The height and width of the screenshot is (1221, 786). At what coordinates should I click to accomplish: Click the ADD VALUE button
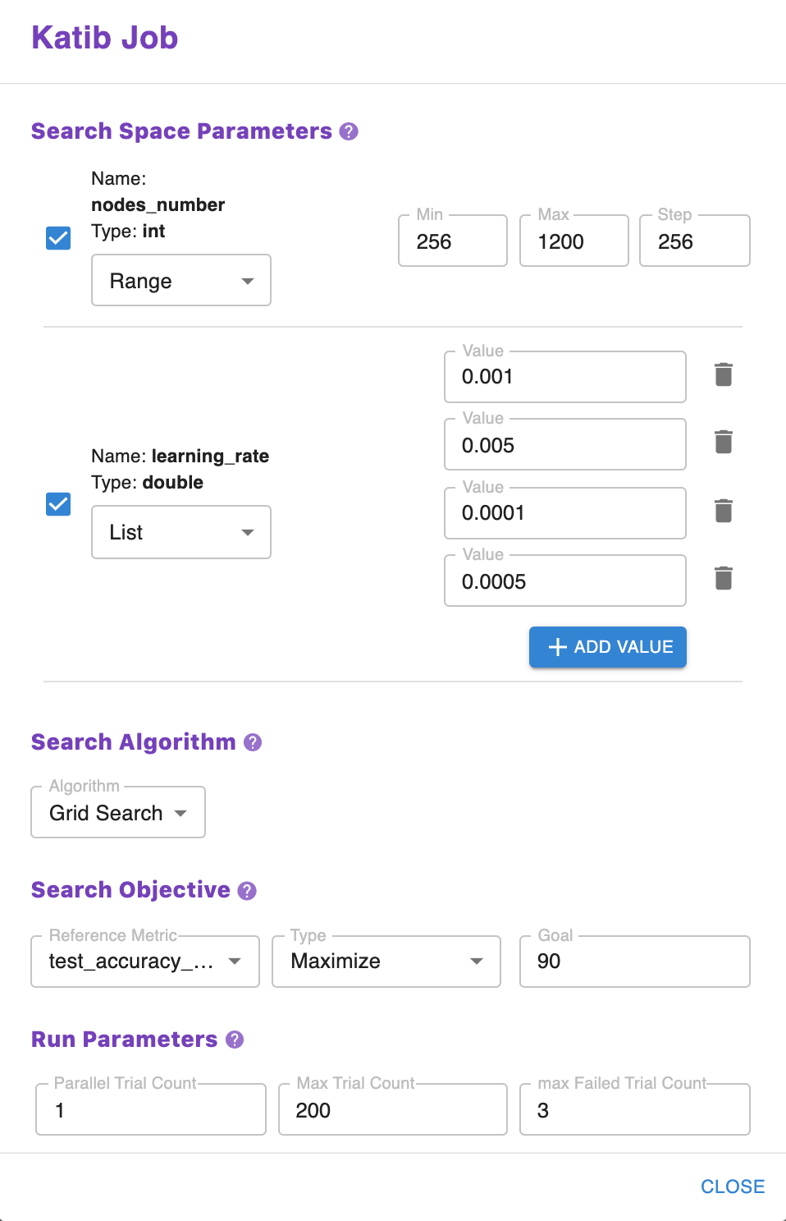tap(608, 647)
